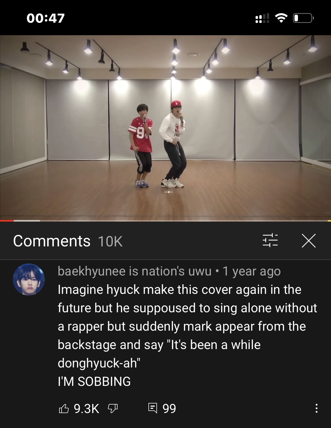Open the replies icon beside 99
Screen dimensions: 331x428
click(152, 408)
